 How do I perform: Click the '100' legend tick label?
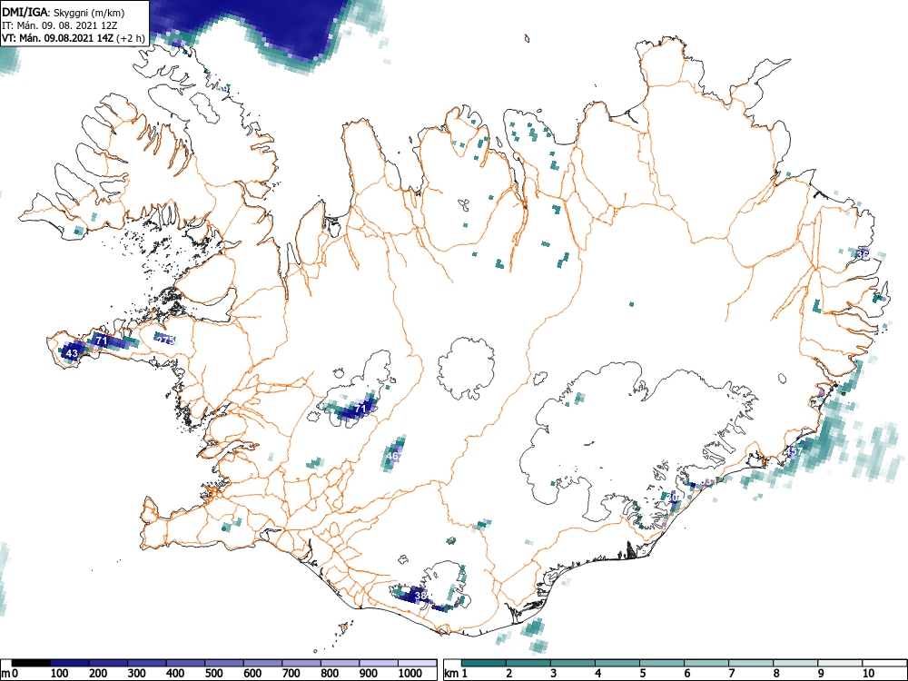(60, 674)
